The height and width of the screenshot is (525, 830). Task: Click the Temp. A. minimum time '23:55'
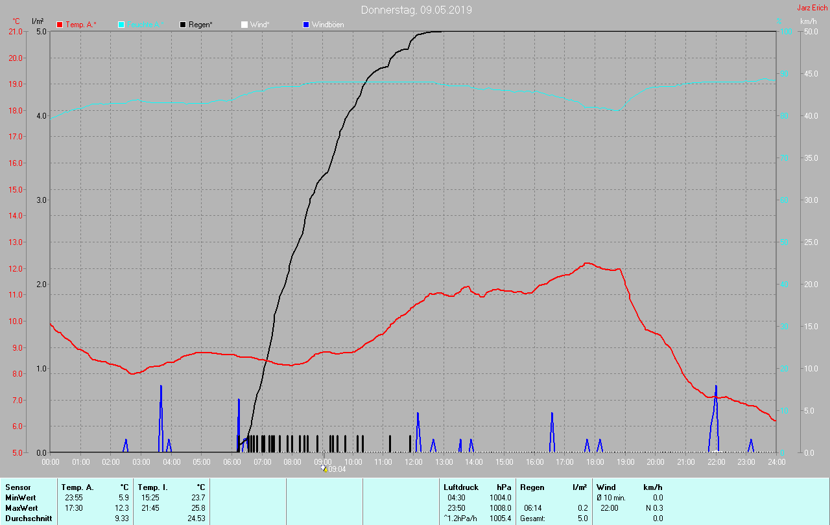pyautogui.click(x=74, y=498)
